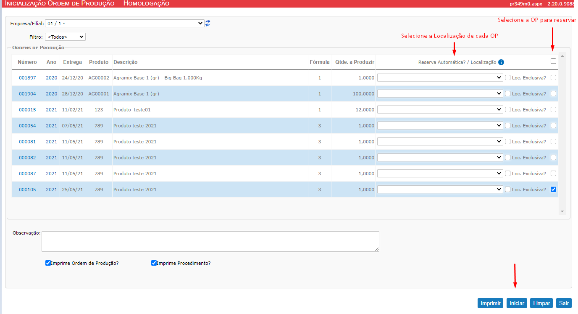This screenshot has height=314, width=578.
Task: Enable Loc. Exclusiva for order 000105
Action: point(508,190)
